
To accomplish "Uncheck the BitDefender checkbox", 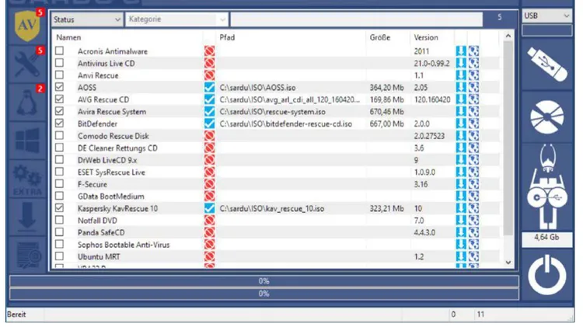I will click(60, 123).
